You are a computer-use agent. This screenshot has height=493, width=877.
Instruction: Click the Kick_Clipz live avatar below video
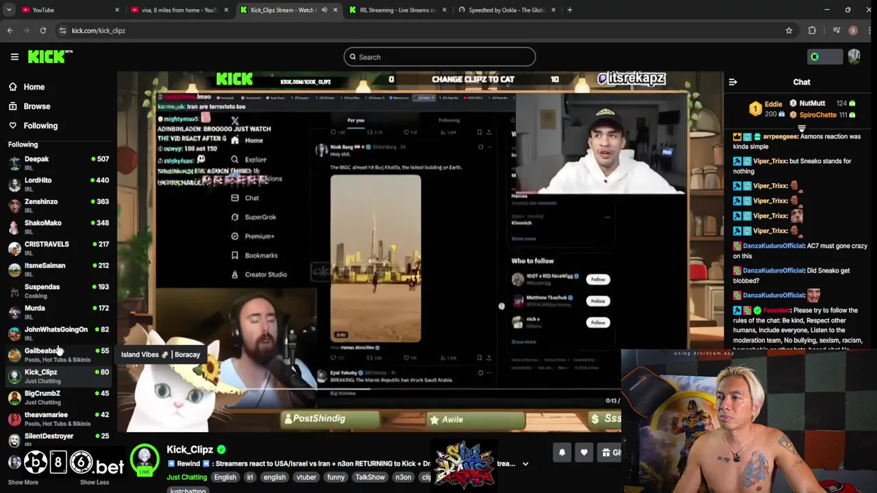pyautogui.click(x=145, y=461)
